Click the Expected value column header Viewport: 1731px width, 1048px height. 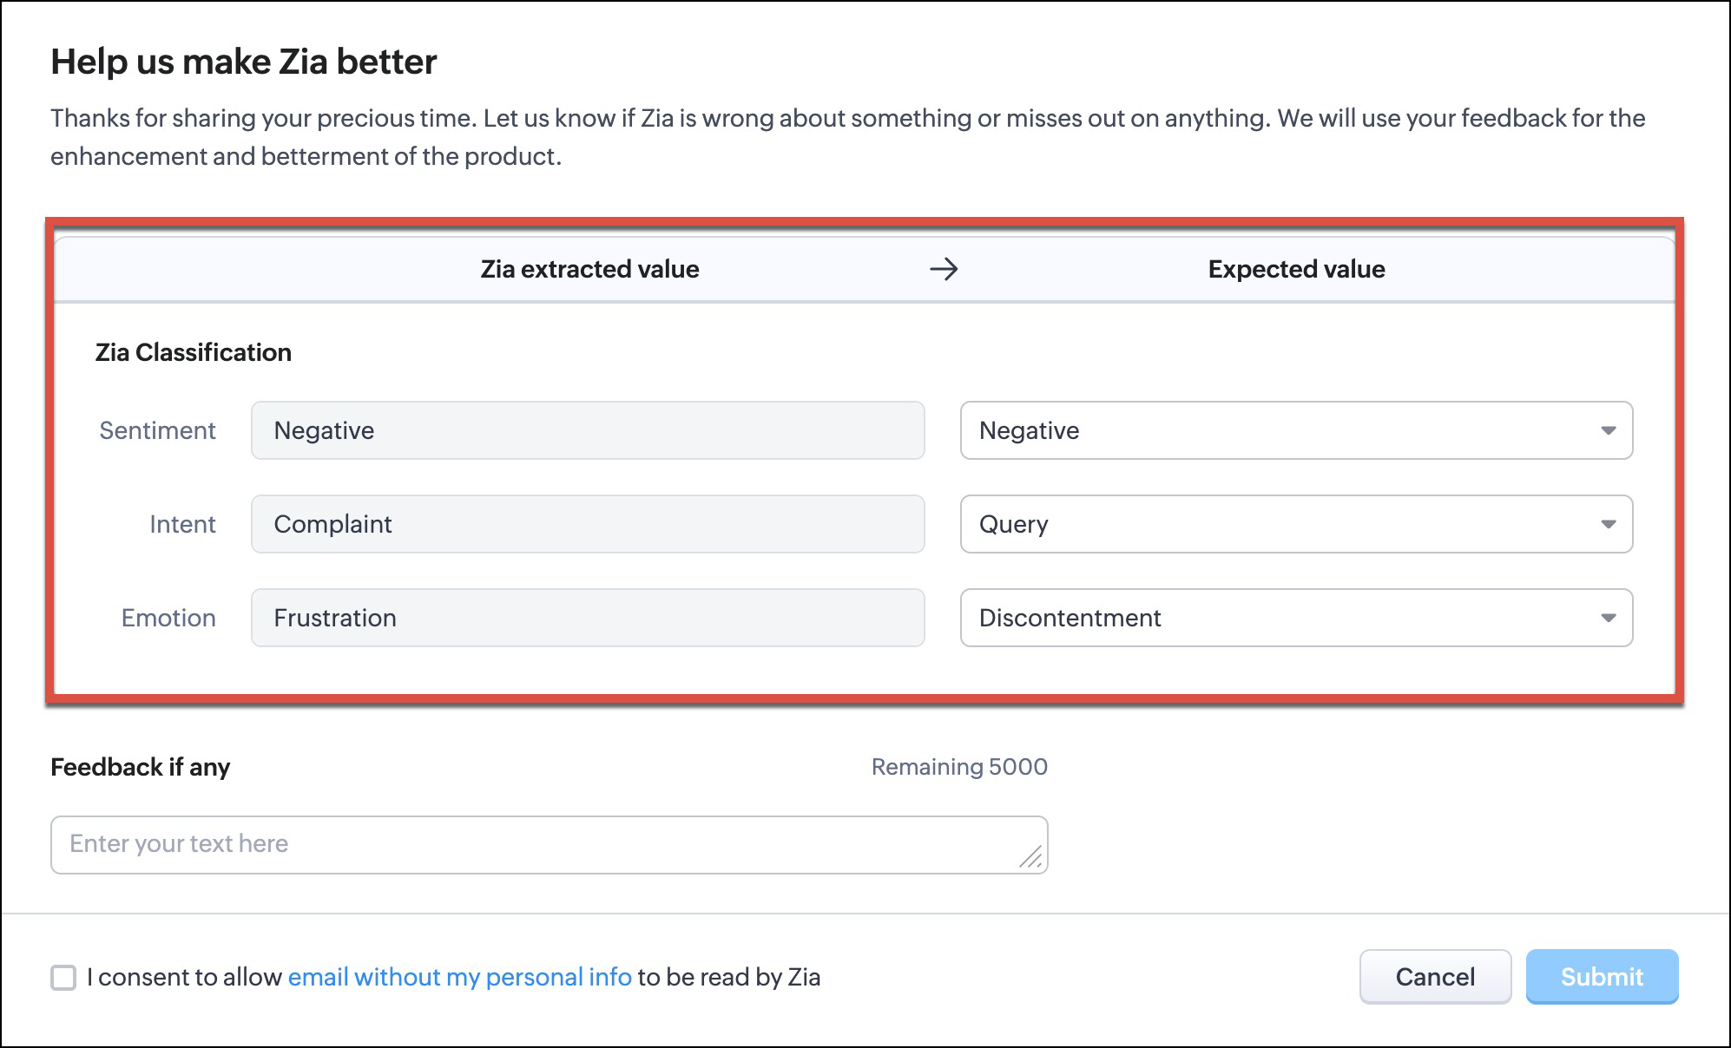point(1296,269)
